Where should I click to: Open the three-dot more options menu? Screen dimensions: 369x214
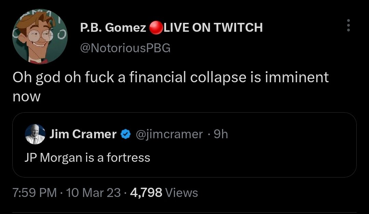point(348,26)
